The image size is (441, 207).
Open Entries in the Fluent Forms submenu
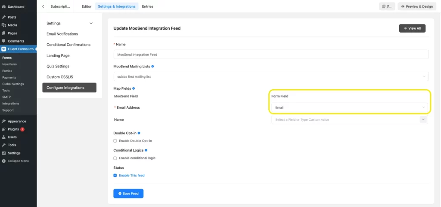7,71
